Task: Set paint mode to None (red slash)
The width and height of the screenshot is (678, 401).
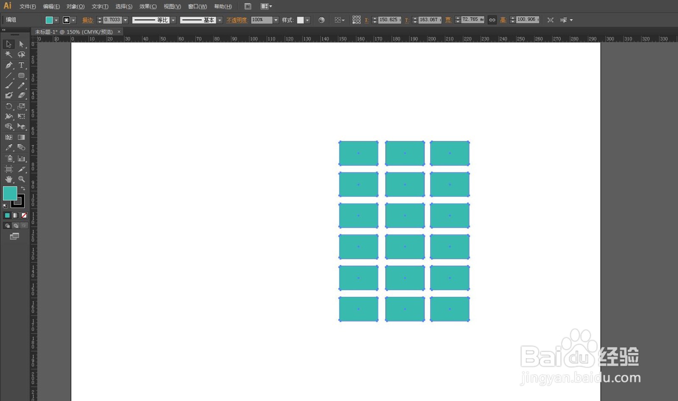Action: pos(24,216)
